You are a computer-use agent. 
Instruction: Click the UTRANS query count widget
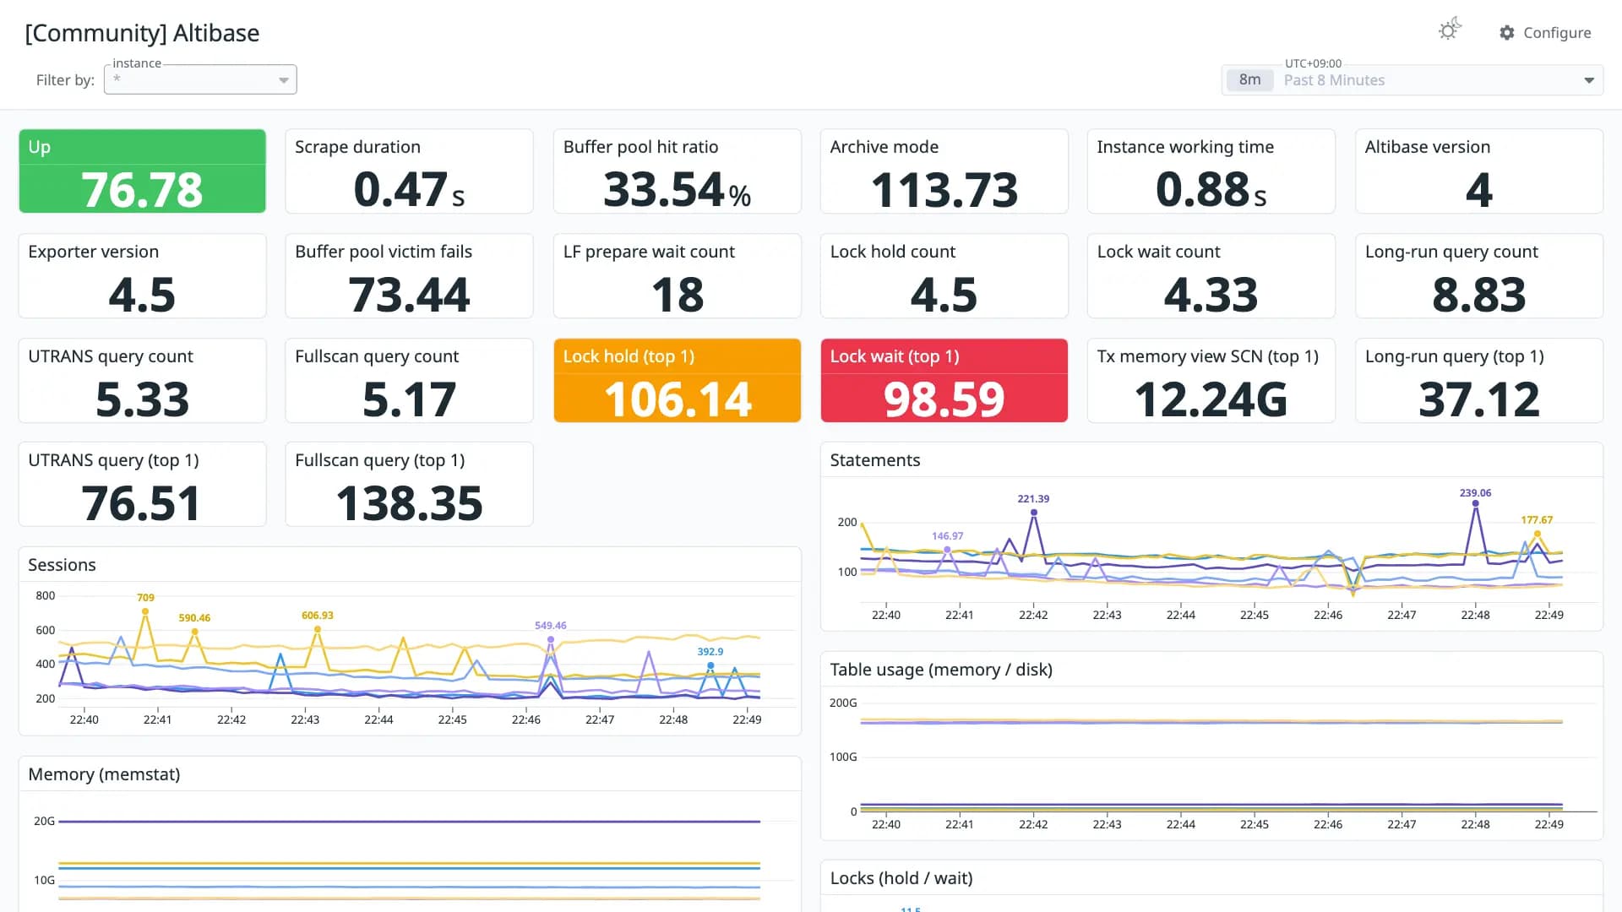pos(142,380)
